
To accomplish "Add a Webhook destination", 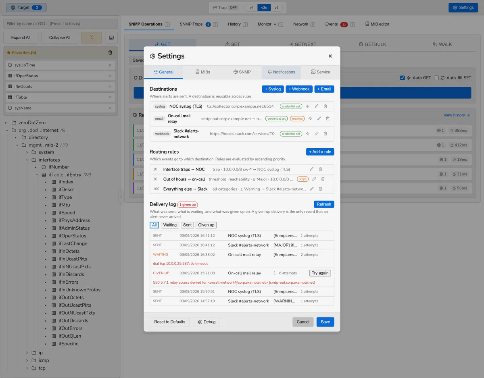I will click(299, 89).
